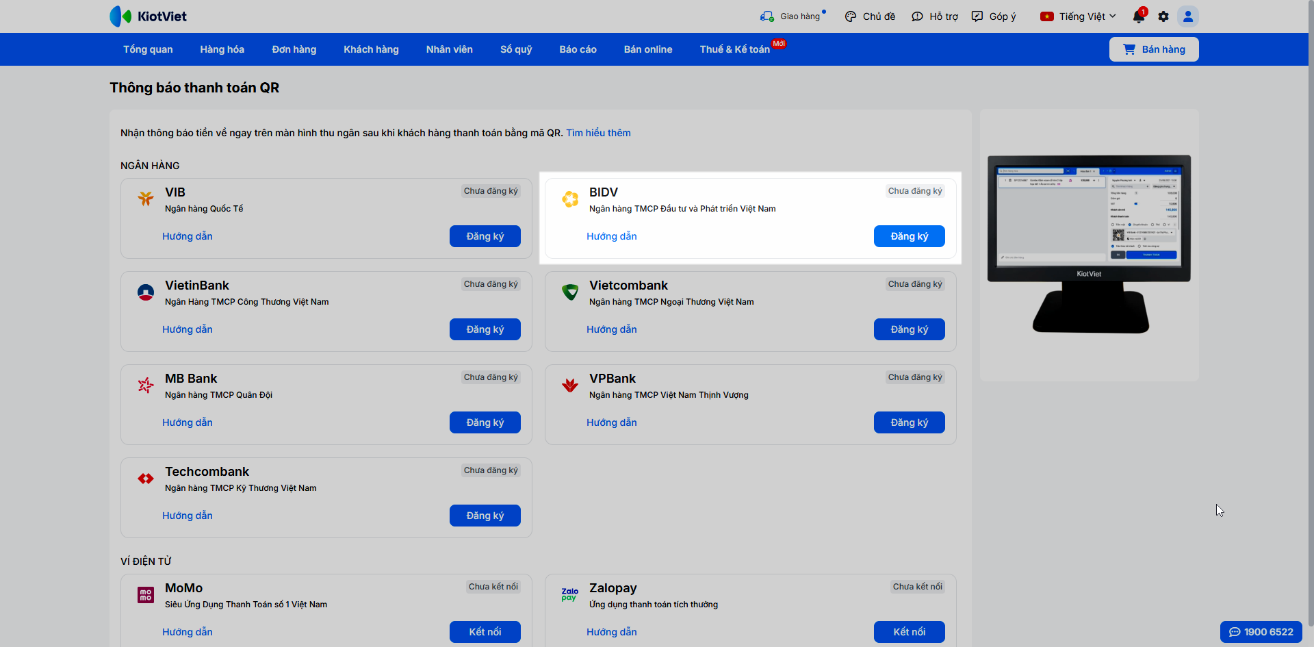
Task: Click the Bán hàng button
Action: pyautogui.click(x=1154, y=49)
